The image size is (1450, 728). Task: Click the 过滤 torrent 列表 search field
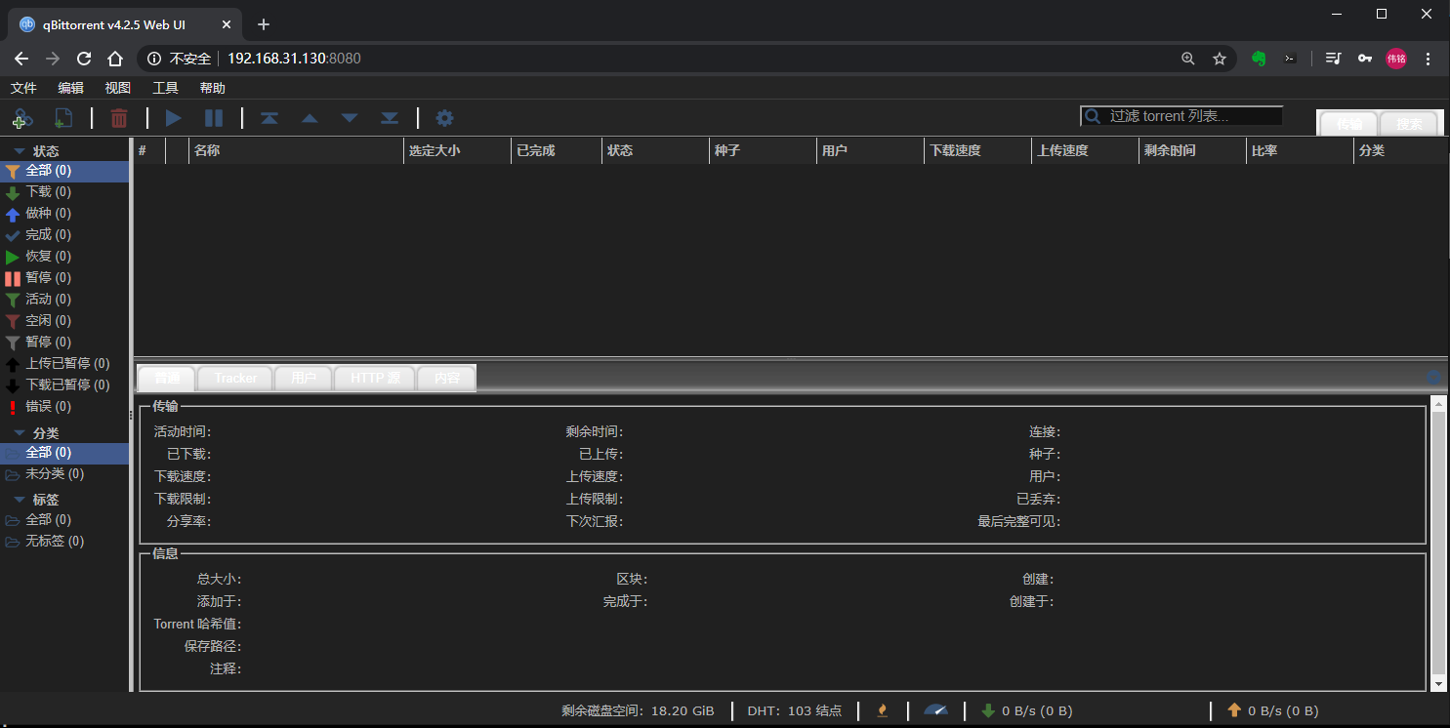point(1181,116)
